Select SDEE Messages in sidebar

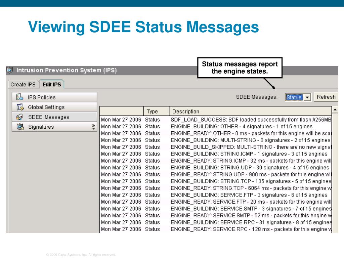54,117
